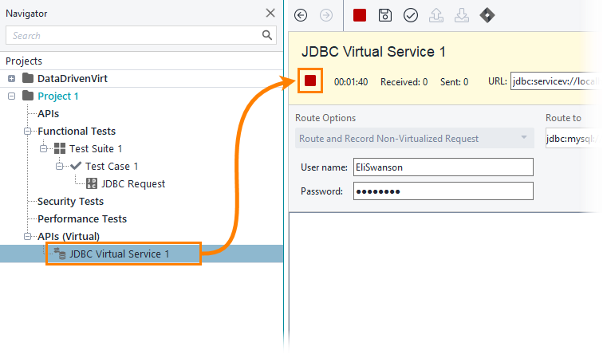Close the Navigator panel

[270, 13]
